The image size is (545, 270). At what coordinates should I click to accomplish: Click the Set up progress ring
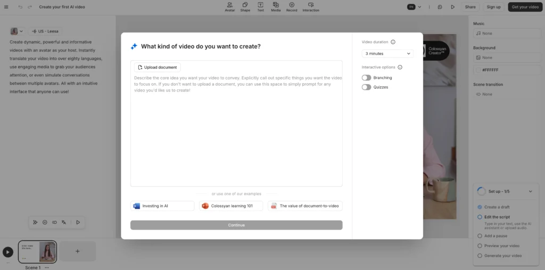point(481,191)
